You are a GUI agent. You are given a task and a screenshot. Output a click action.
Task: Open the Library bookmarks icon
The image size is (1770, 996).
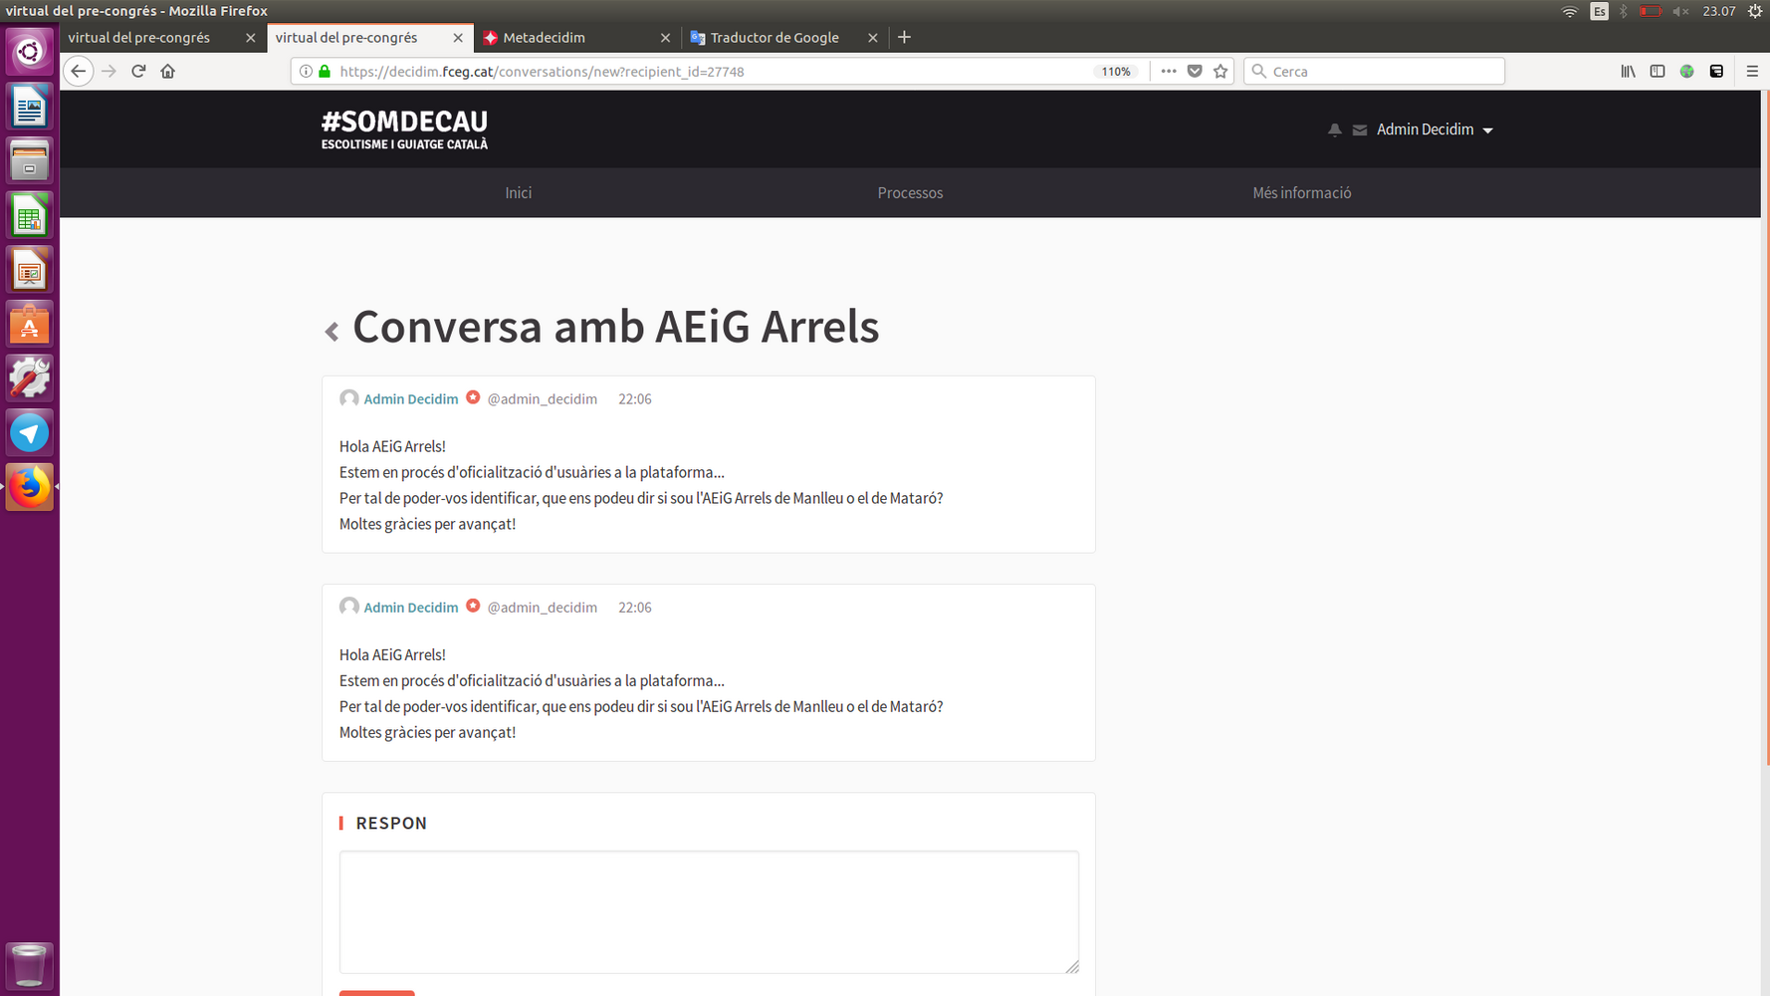[1628, 72]
